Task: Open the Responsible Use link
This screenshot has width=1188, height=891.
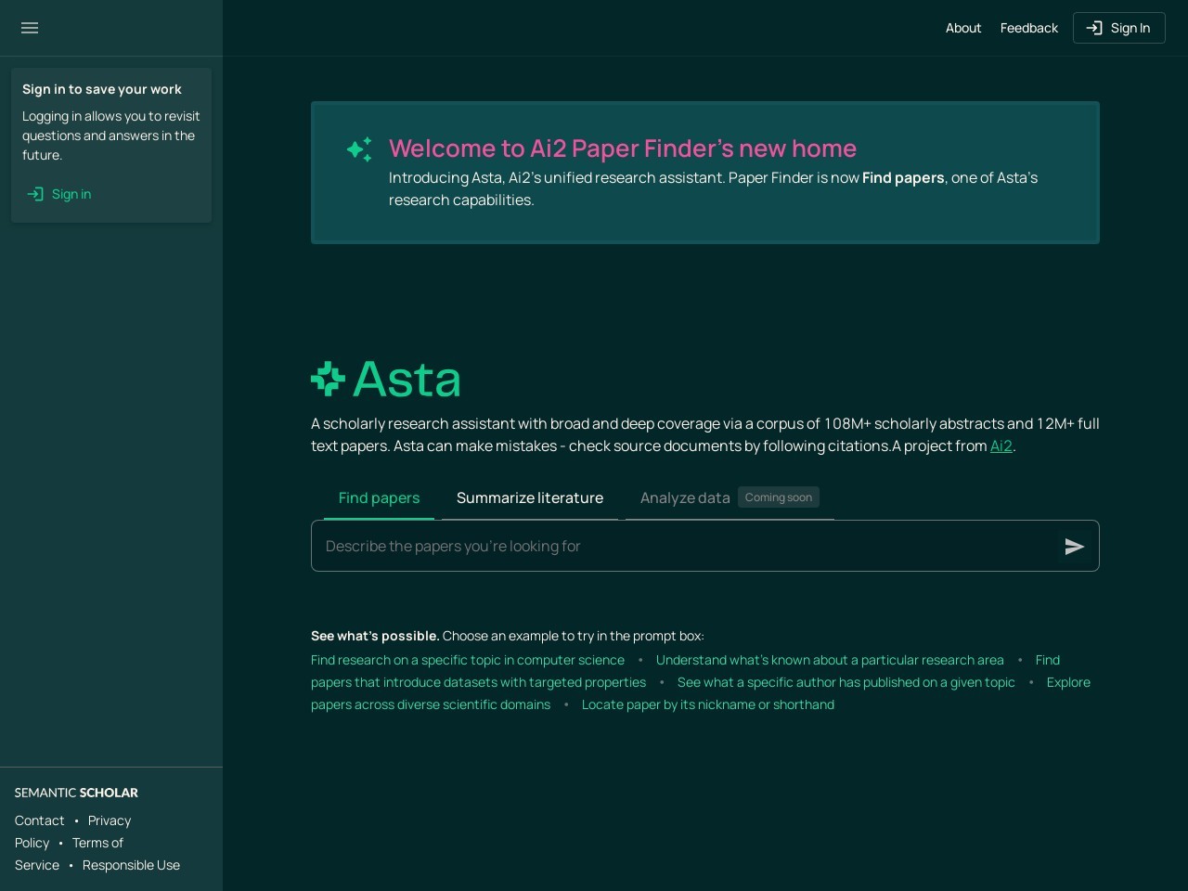Action: click(131, 865)
